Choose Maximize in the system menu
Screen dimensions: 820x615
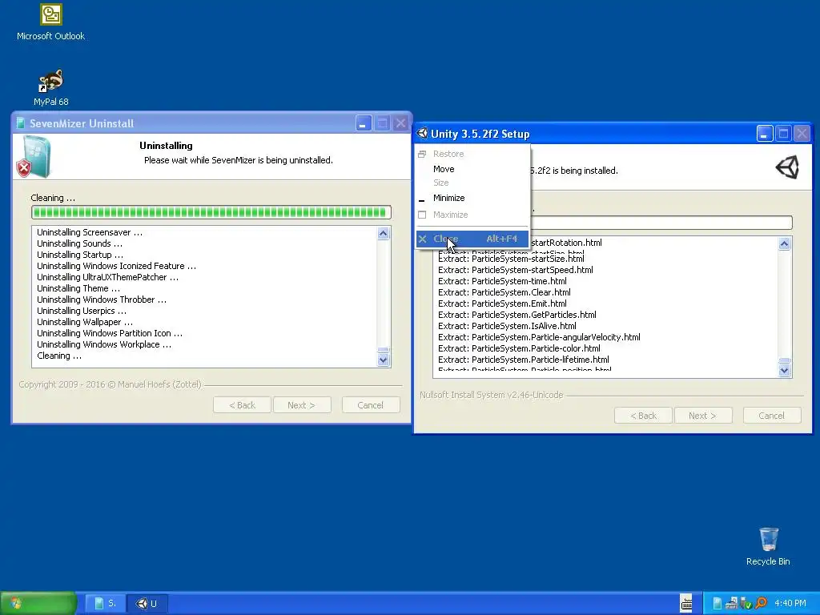(x=472, y=215)
